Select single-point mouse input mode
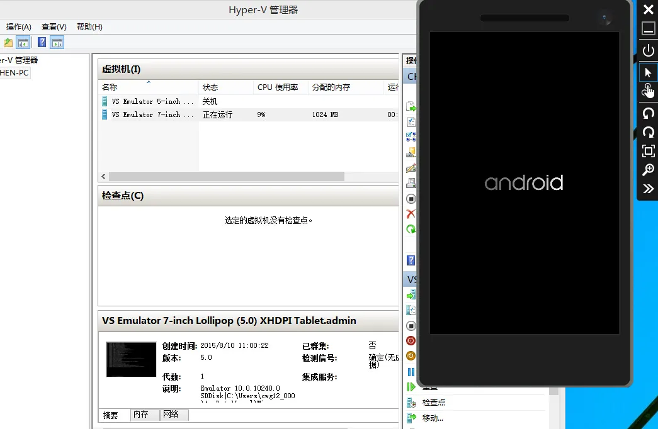This screenshot has height=429, width=658. click(648, 72)
